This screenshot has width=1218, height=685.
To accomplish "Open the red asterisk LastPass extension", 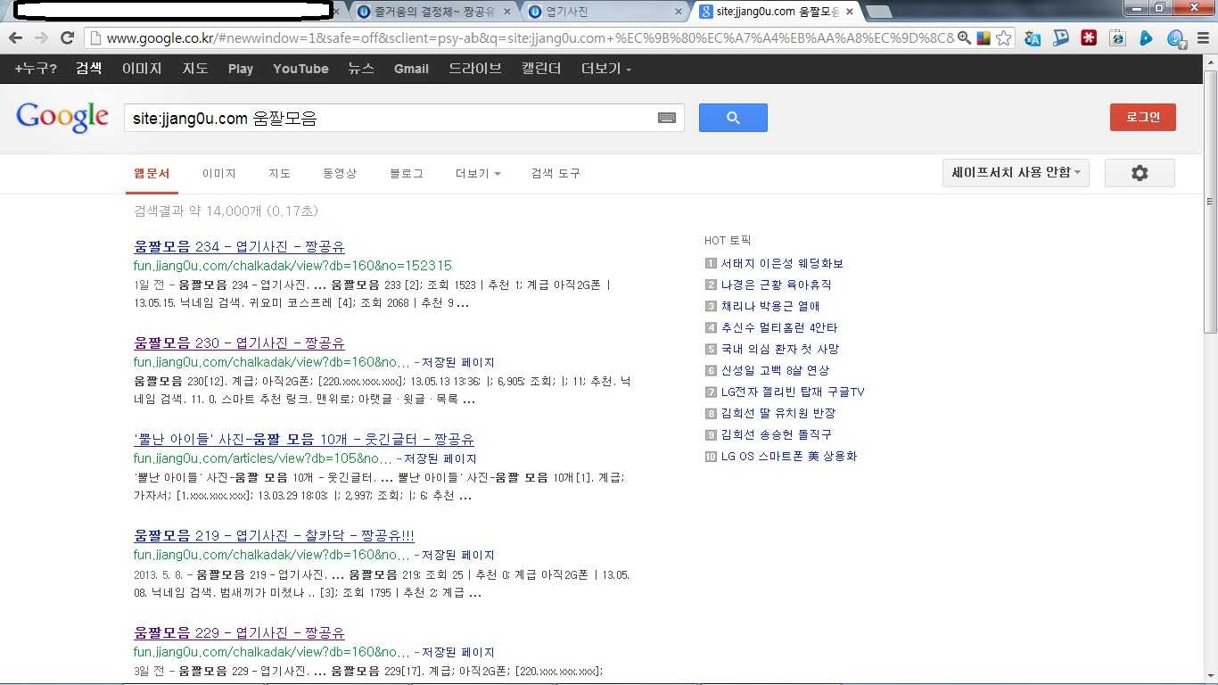I will point(1089,38).
